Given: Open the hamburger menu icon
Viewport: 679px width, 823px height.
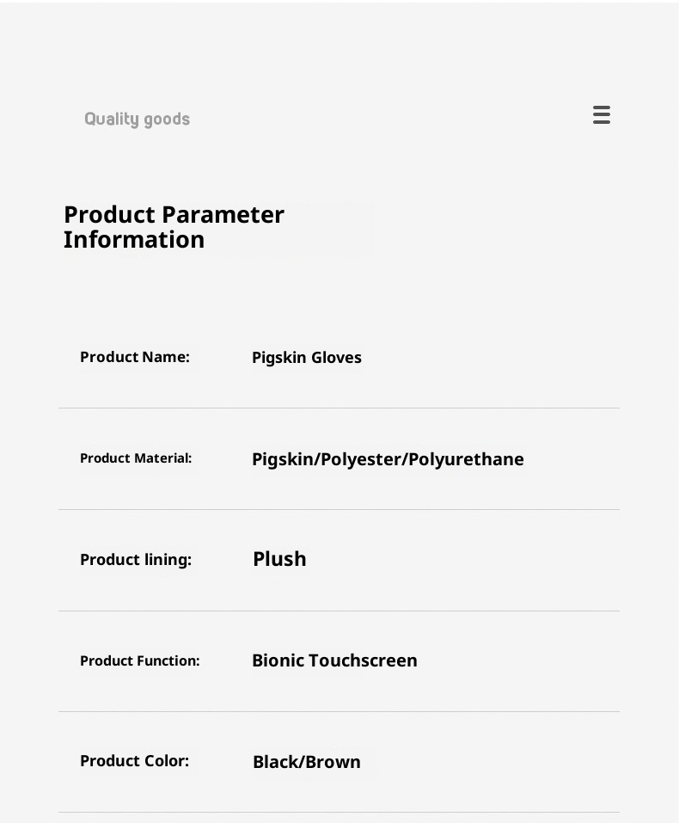Looking at the screenshot, I should pos(602,115).
